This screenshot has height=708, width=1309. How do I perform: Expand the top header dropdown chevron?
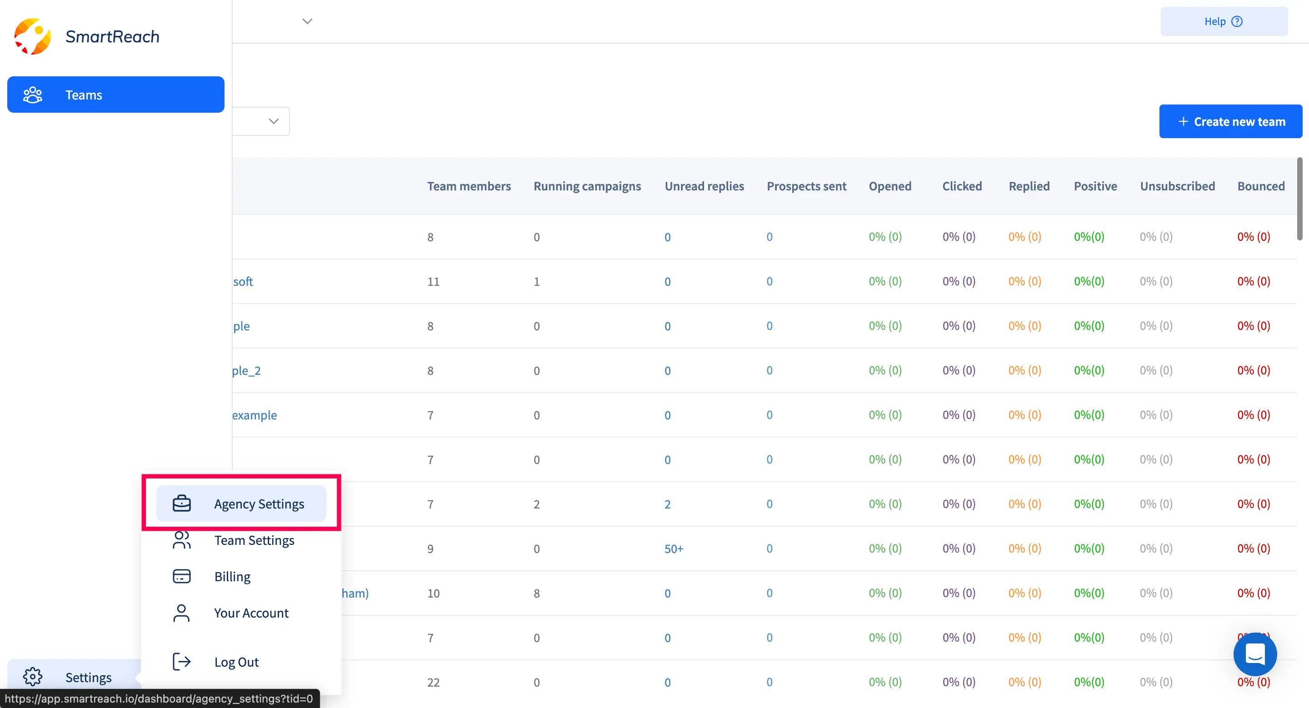(307, 21)
